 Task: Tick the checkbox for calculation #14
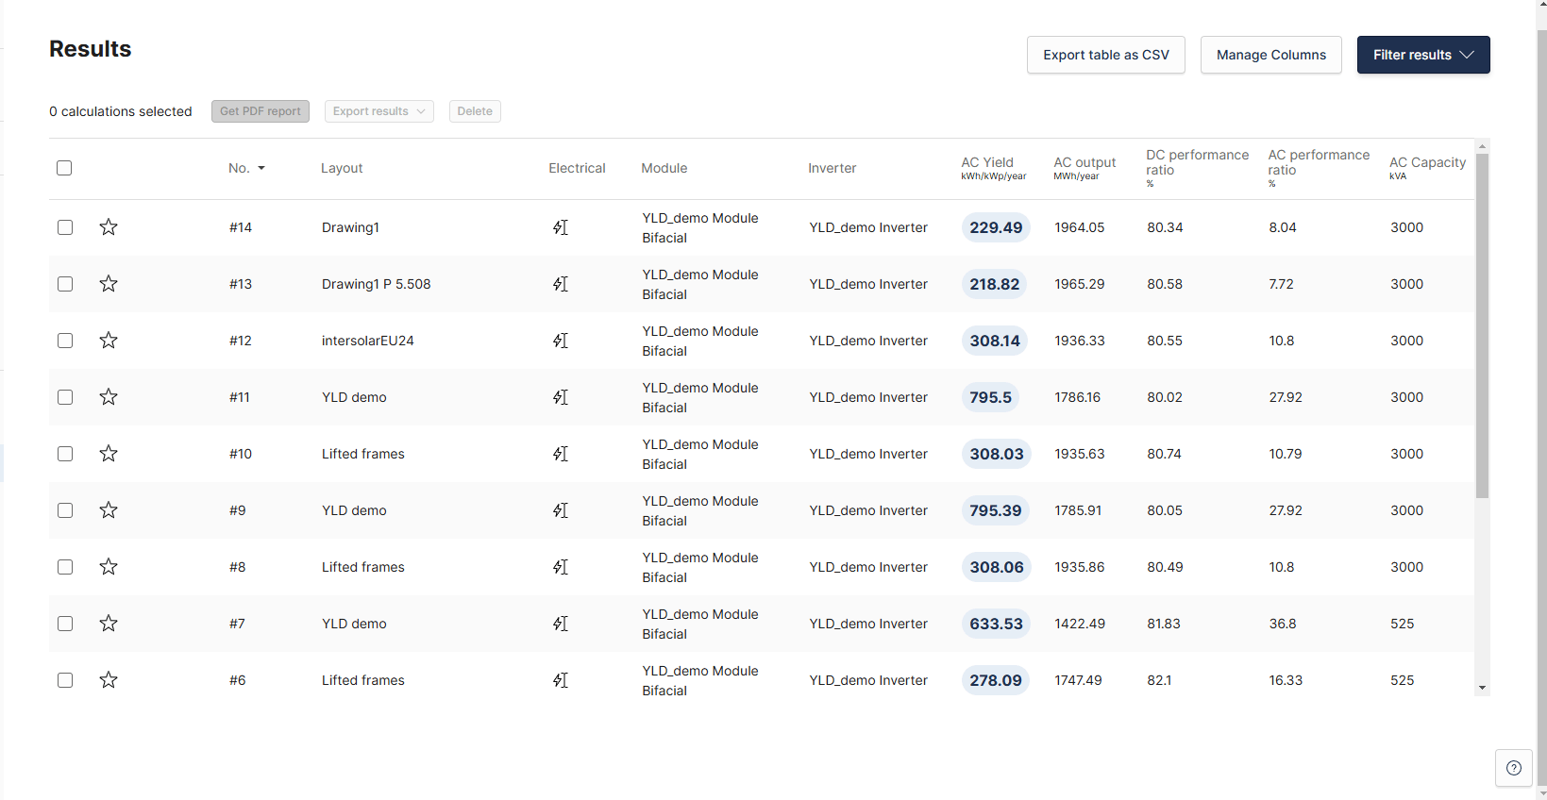(65, 227)
